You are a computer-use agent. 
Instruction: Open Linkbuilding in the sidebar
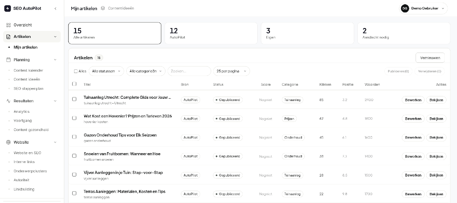click(24, 189)
